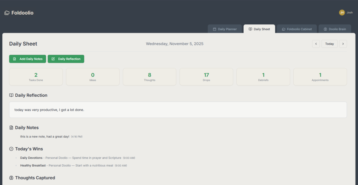
Task: Click the calendar icon on Daily Planner tab
Action: (x=214, y=29)
